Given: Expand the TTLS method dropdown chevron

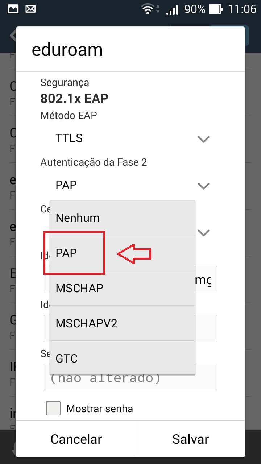Looking at the screenshot, I should click(204, 139).
